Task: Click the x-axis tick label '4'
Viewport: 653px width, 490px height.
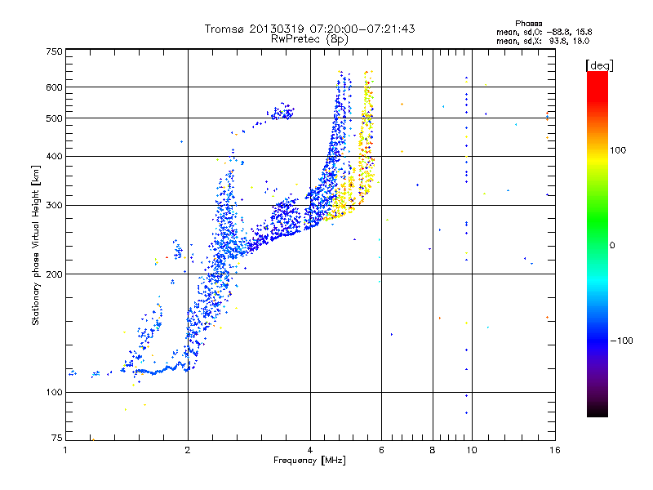Action: (310, 450)
